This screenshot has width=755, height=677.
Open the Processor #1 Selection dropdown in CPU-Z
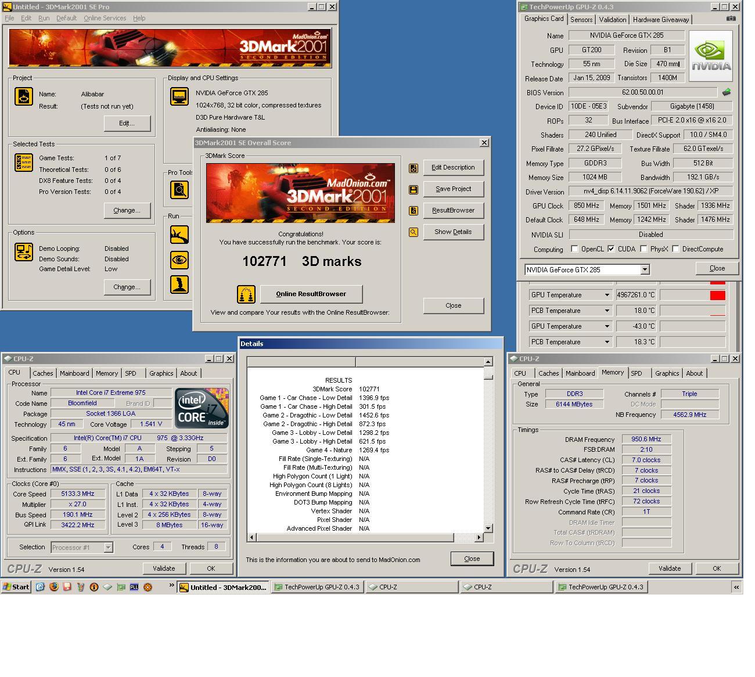click(x=108, y=548)
